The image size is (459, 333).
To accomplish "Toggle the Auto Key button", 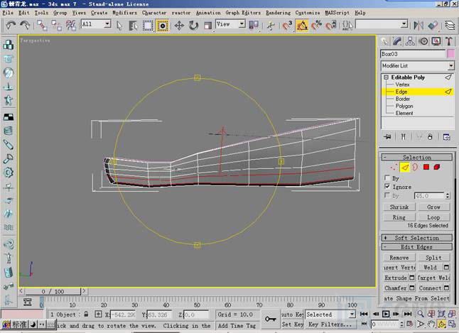I will pyautogui.click(x=292, y=315).
